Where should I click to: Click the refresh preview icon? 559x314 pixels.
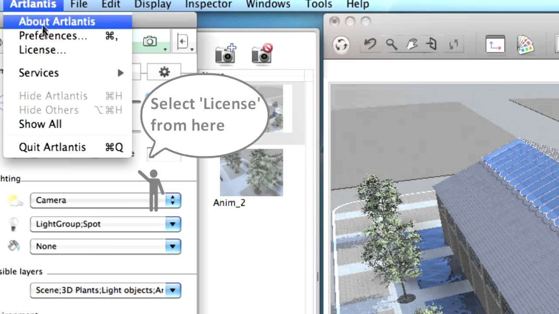coord(341,44)
